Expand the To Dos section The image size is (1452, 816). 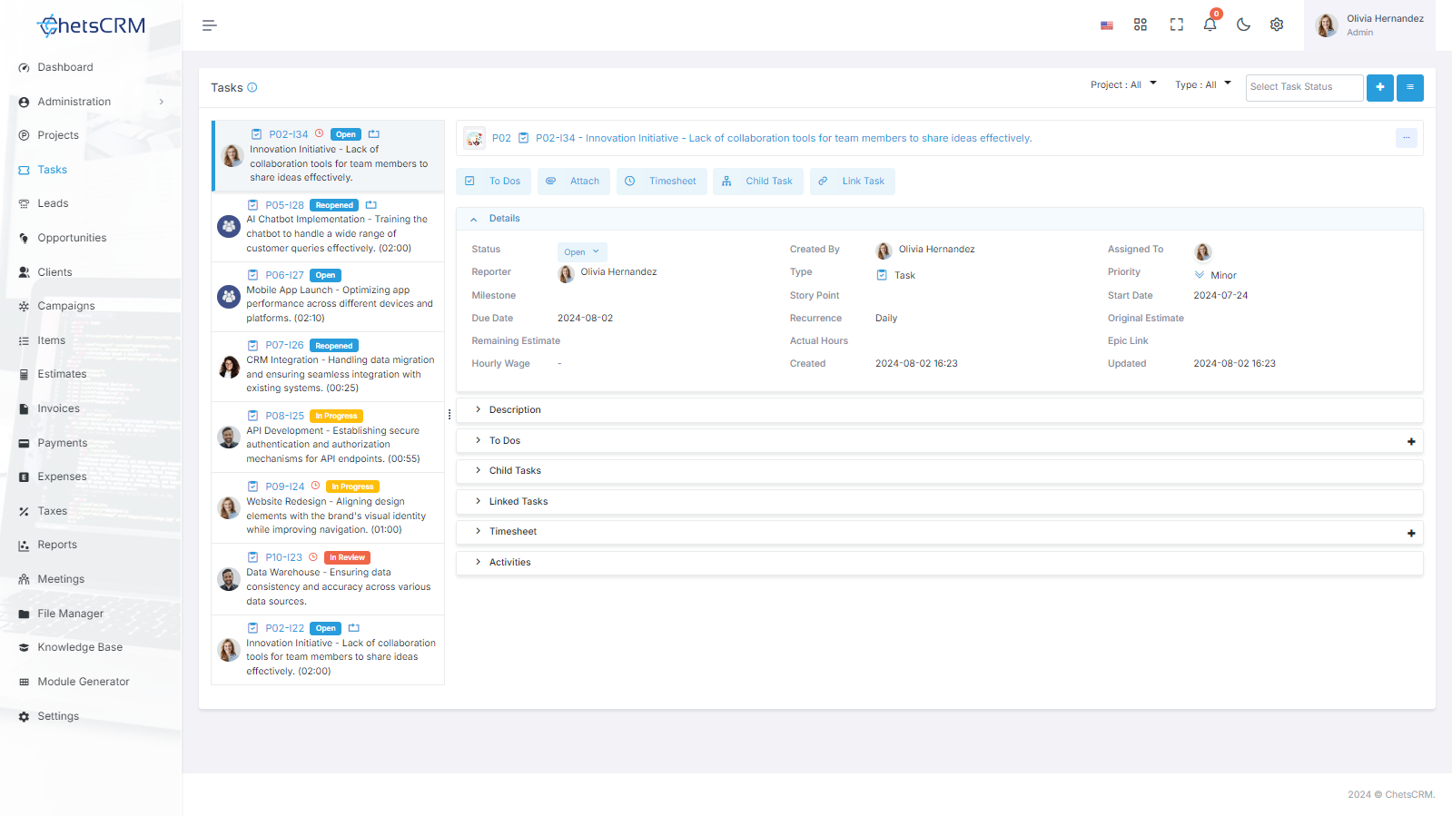click(939, 441)
